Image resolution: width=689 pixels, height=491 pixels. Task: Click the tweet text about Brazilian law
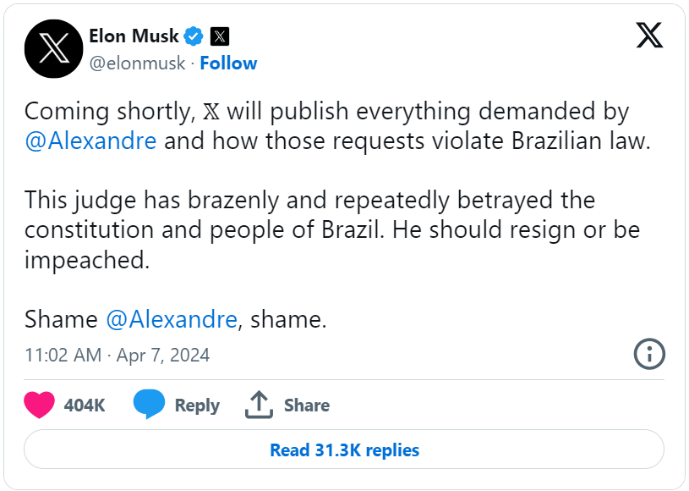(337, 126)
